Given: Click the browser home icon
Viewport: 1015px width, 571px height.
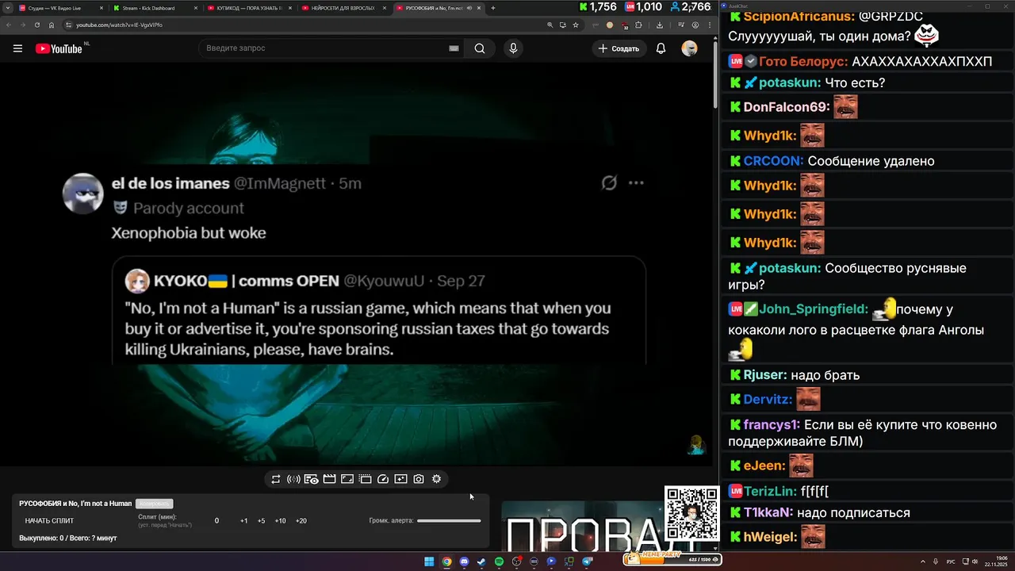Looking at the screenshot, I should click(x=52, y=25).
